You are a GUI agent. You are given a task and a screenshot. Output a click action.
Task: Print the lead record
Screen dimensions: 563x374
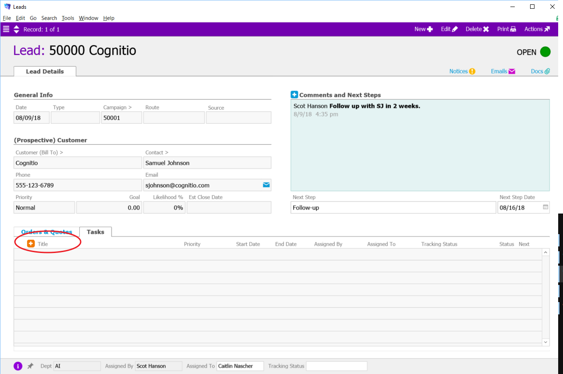point(506,29)
